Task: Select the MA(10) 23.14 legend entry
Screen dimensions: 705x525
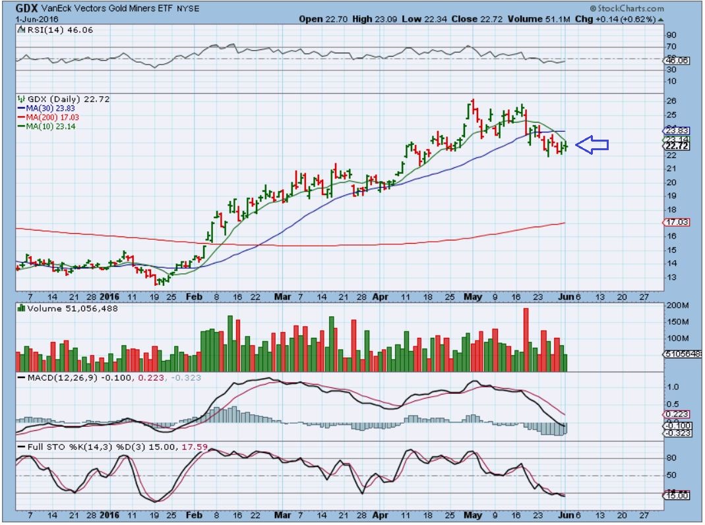Action: 46,126
